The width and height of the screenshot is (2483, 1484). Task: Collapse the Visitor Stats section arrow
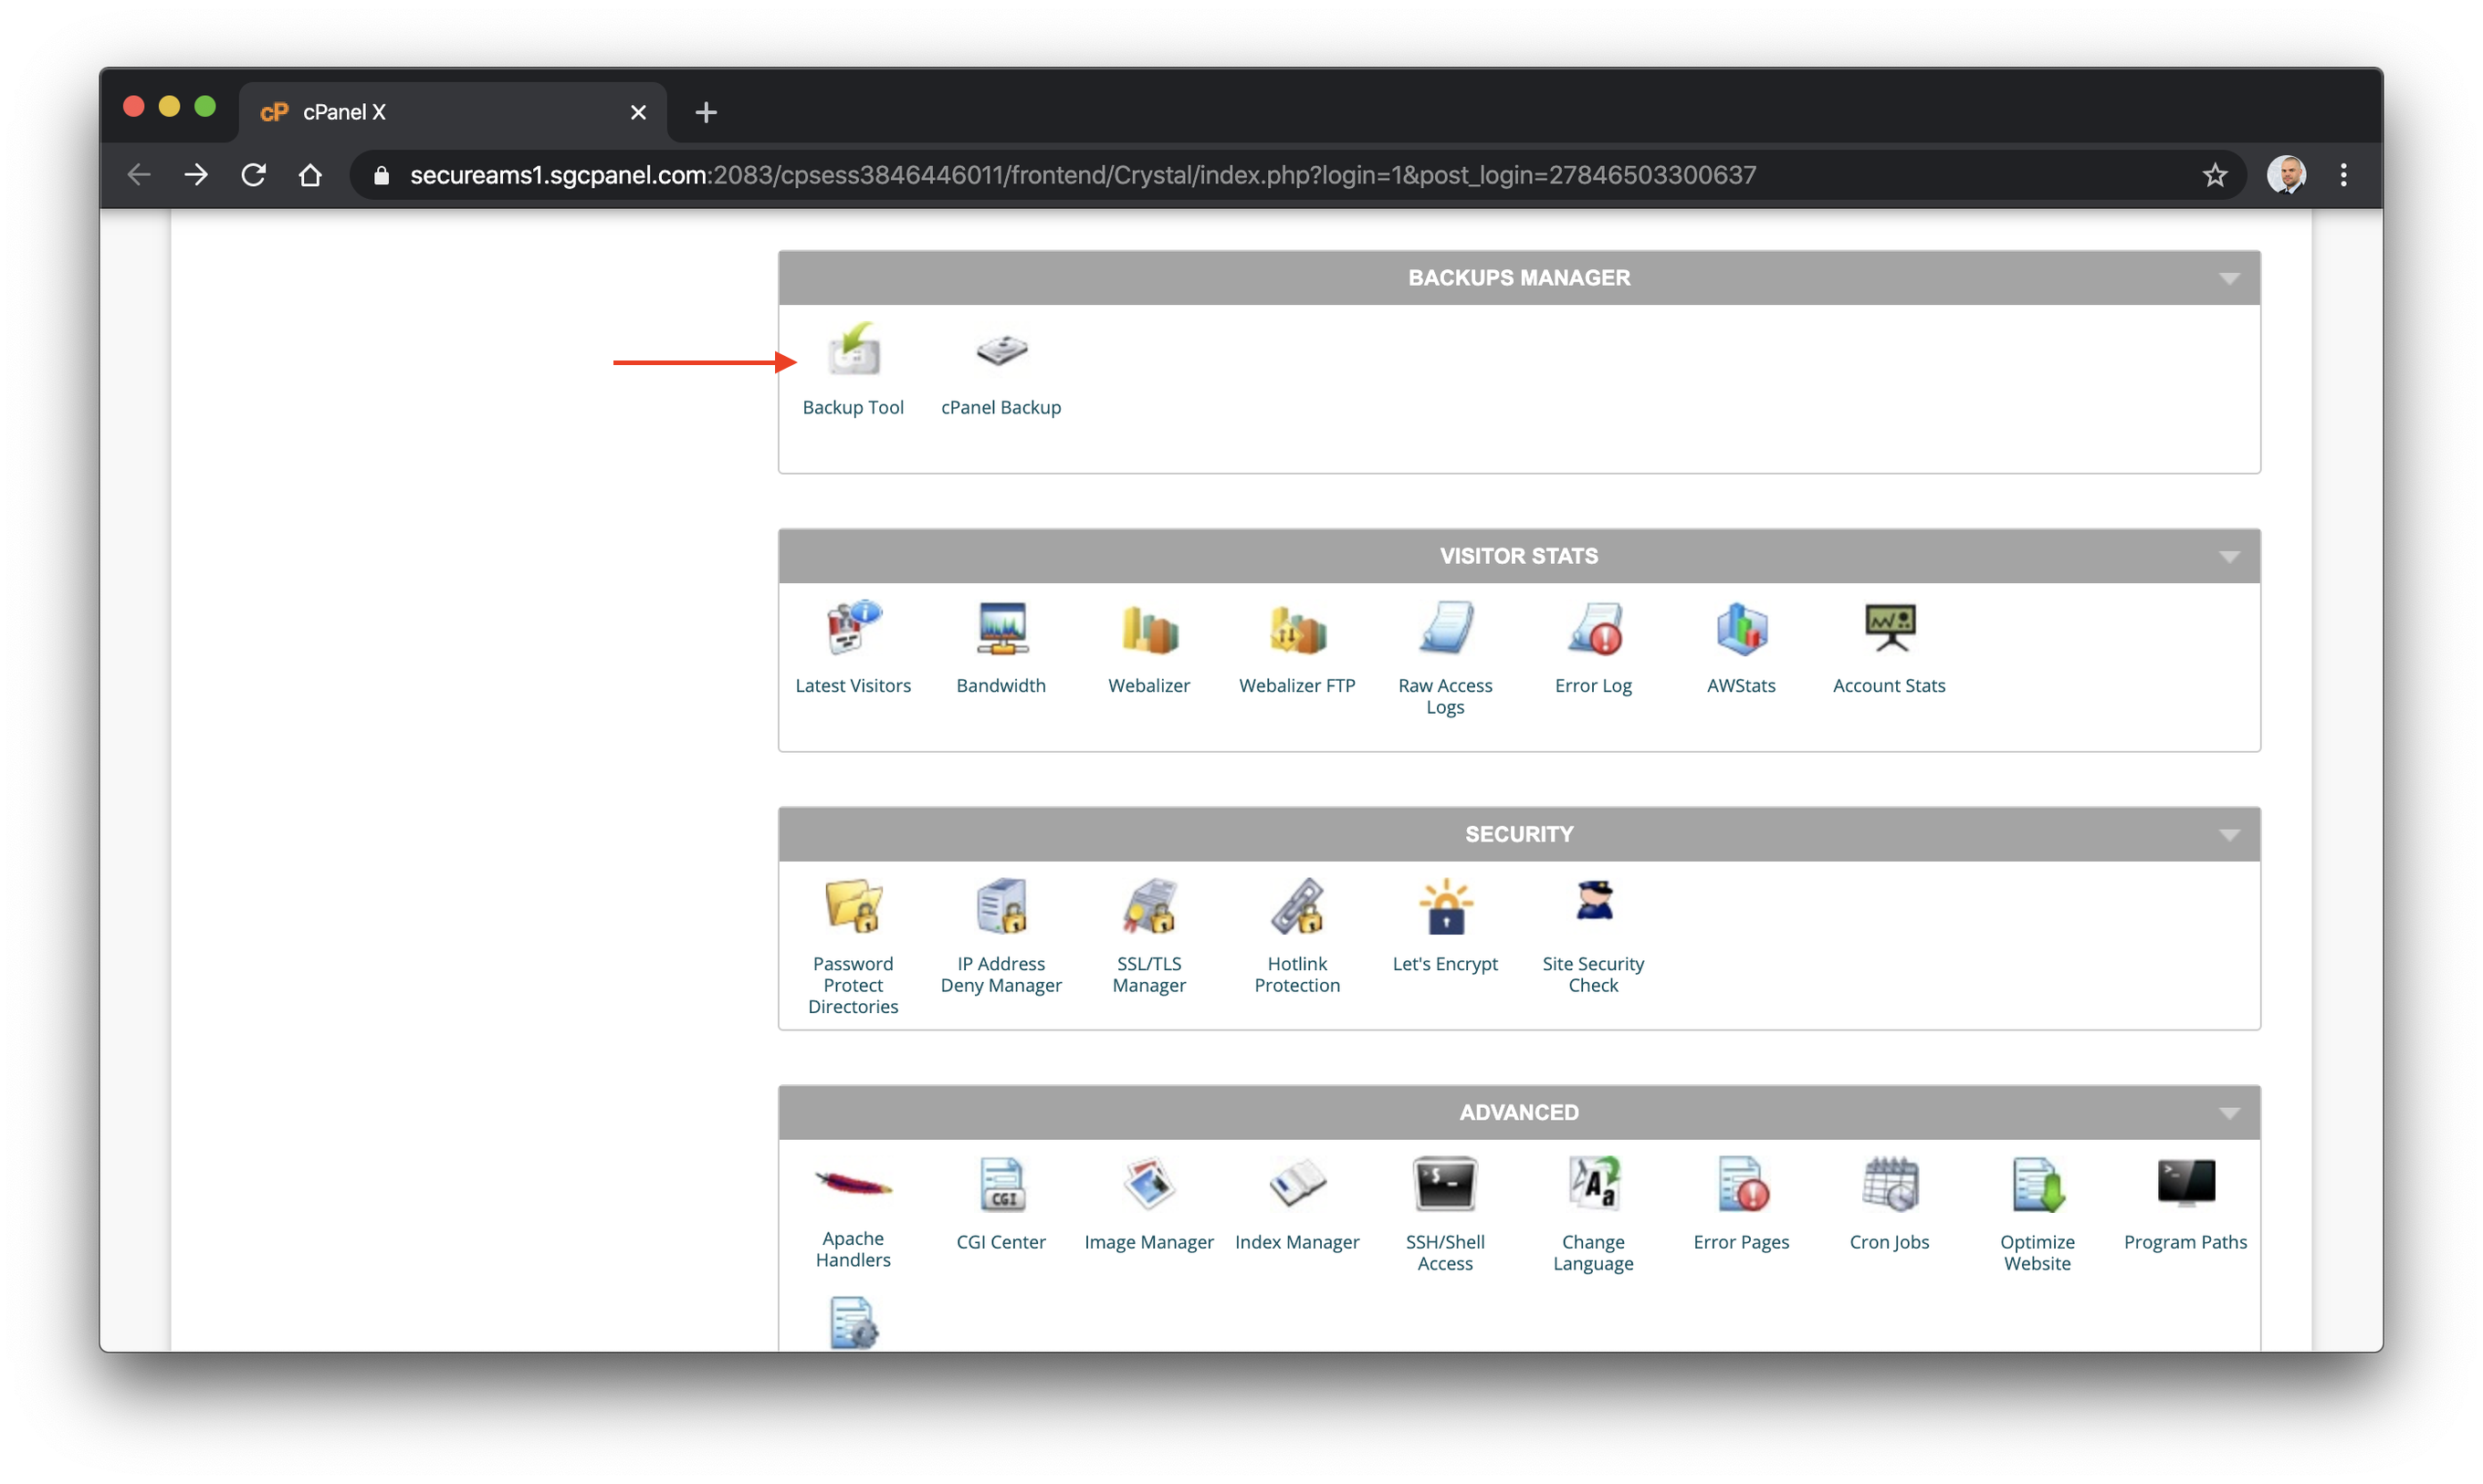pos(2229,556)
